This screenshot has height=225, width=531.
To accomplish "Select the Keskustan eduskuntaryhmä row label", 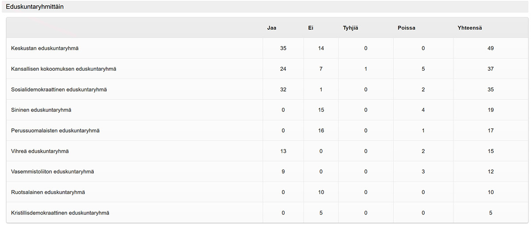I will [45, 48].
